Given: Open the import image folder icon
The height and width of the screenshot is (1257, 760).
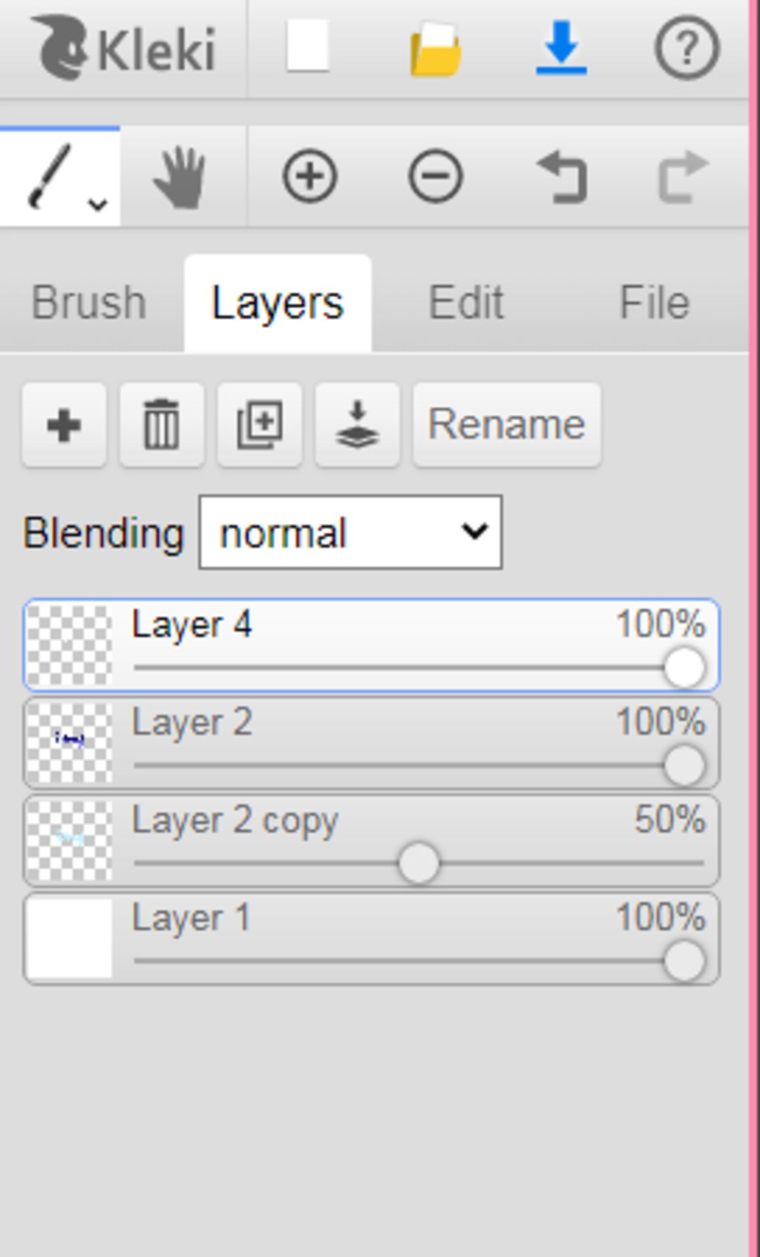Looking at the screenshot, I should tap(436, 49).
